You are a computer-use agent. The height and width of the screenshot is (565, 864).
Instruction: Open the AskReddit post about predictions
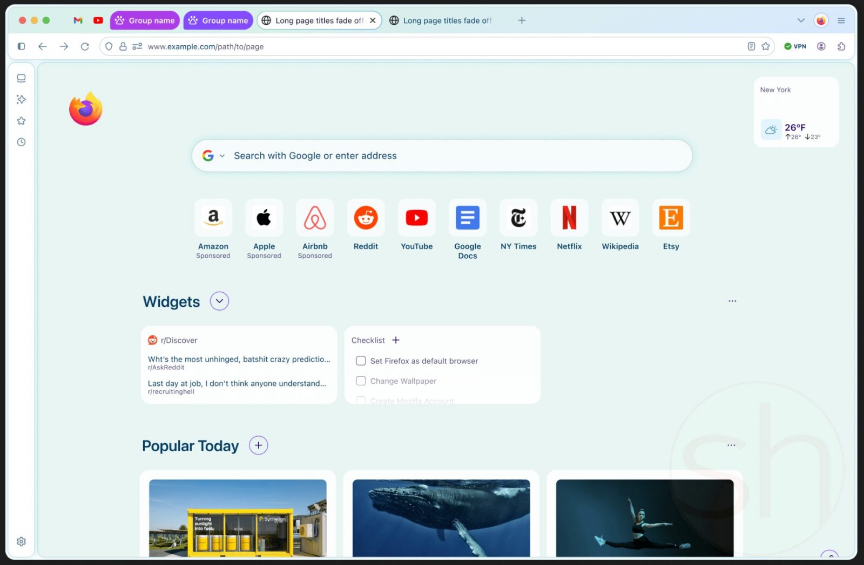coord(239,360)
